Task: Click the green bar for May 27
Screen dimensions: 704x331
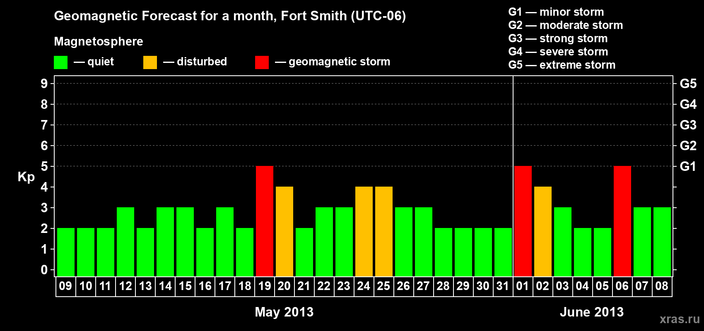Action: pyautogui.click(x=424, y=242)
